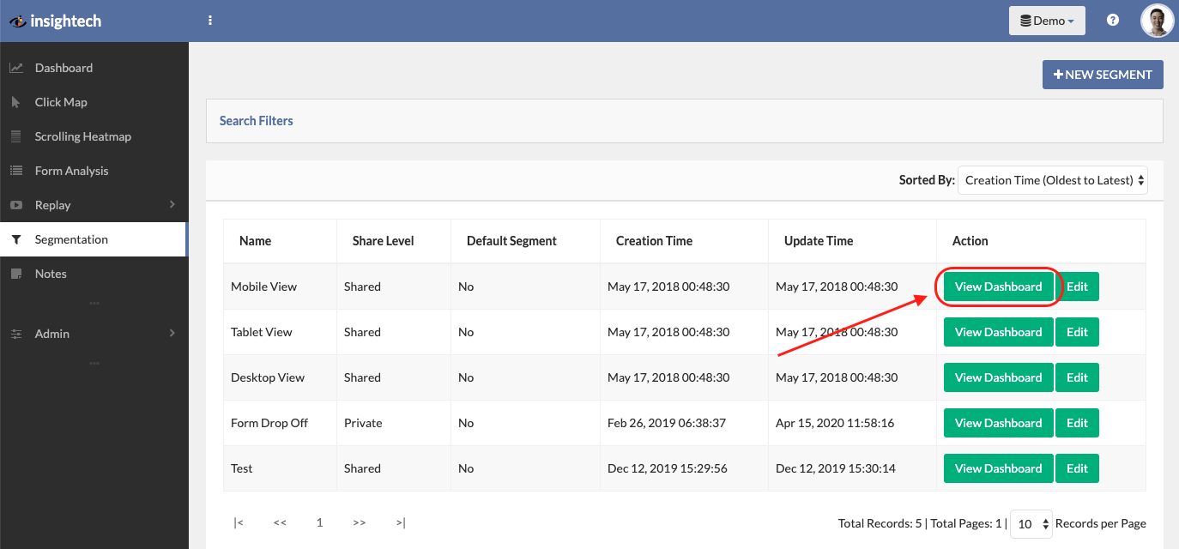
Task: Select the Tablet View name cell
Action: 280,332
